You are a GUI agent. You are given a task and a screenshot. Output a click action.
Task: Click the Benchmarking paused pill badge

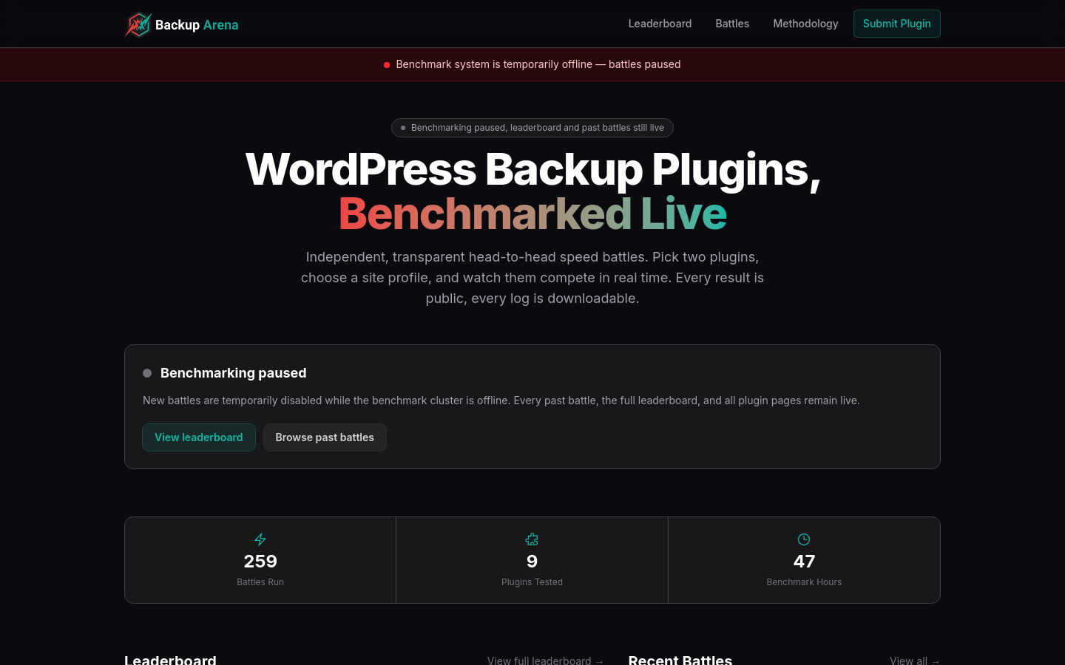532,128
